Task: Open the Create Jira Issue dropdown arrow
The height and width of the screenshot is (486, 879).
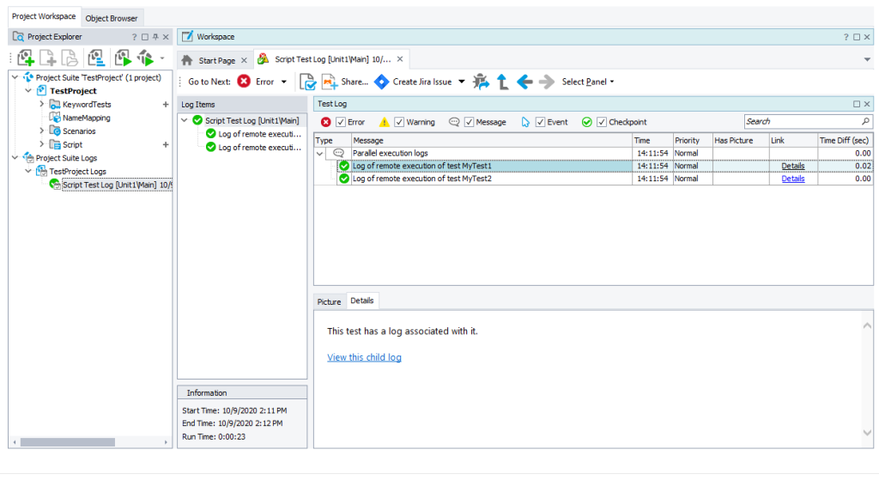Action: (461, 82)
